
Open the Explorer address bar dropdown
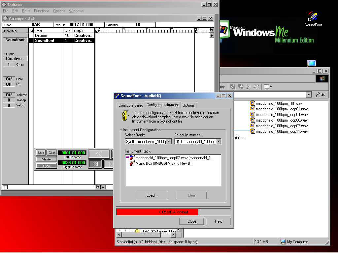click(309, 95)
